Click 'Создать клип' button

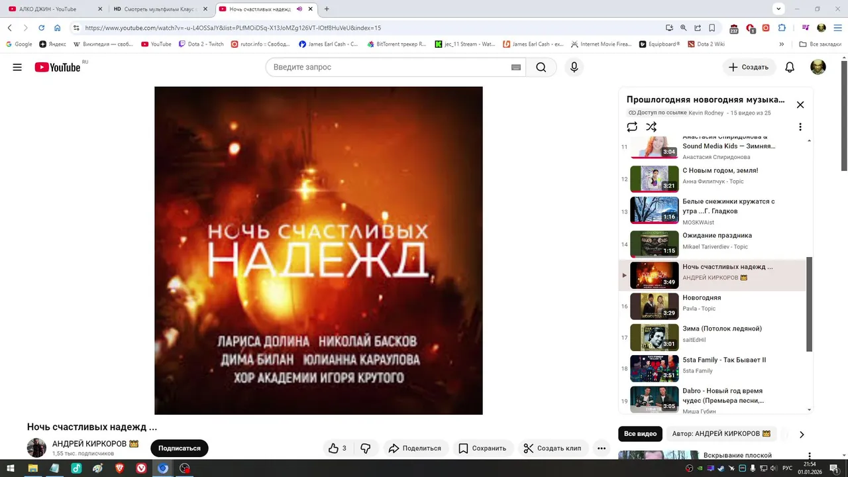(553, 449)
